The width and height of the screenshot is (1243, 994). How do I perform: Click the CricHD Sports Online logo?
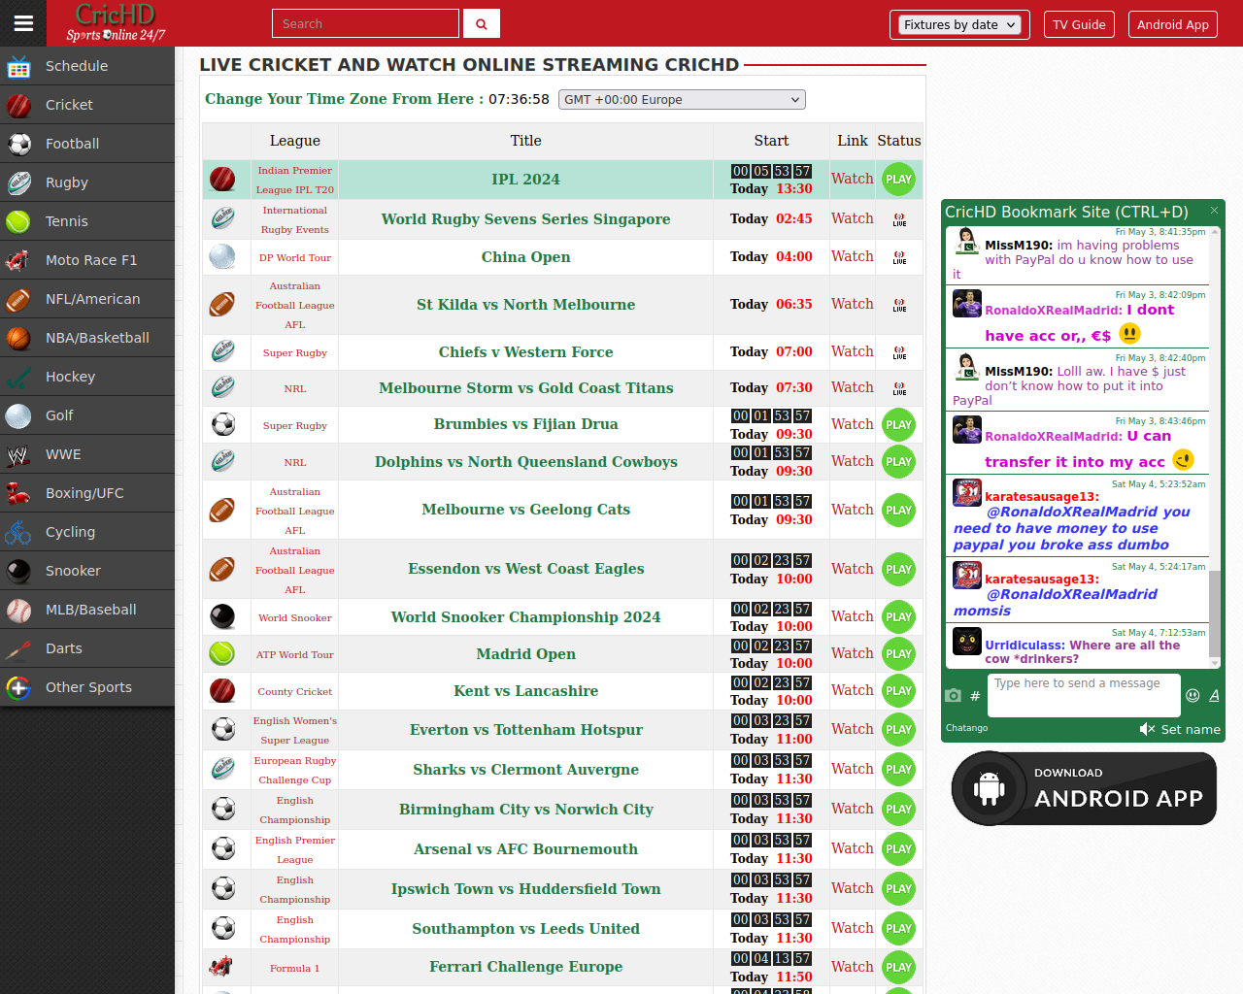click(116, 23)
